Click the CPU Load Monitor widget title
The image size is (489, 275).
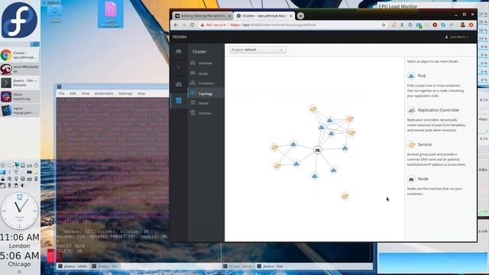coord(397,6)
